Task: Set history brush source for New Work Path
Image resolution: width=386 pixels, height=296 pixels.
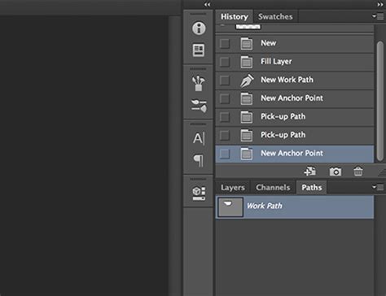Action: pyautogui.click(x=225, y=81)
